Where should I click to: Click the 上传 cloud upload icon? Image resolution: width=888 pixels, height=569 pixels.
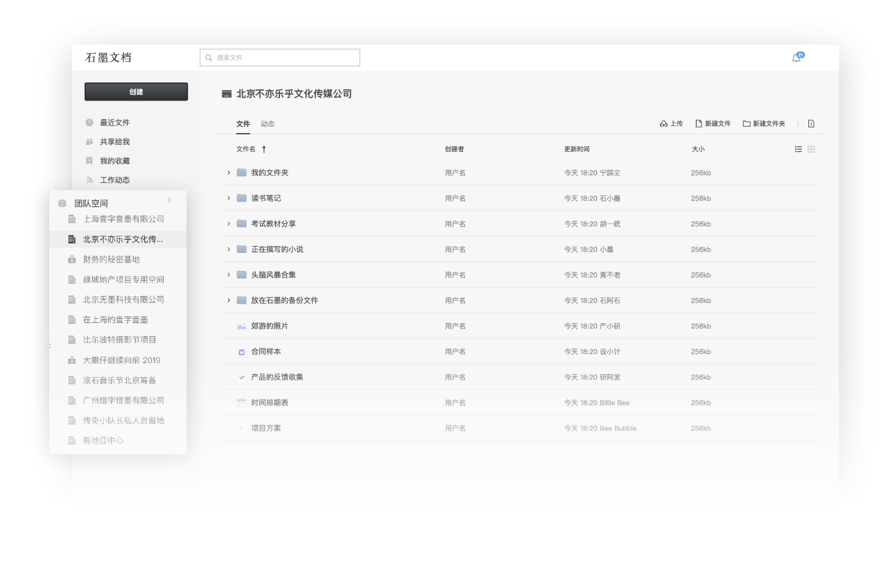tap(663, 123)
